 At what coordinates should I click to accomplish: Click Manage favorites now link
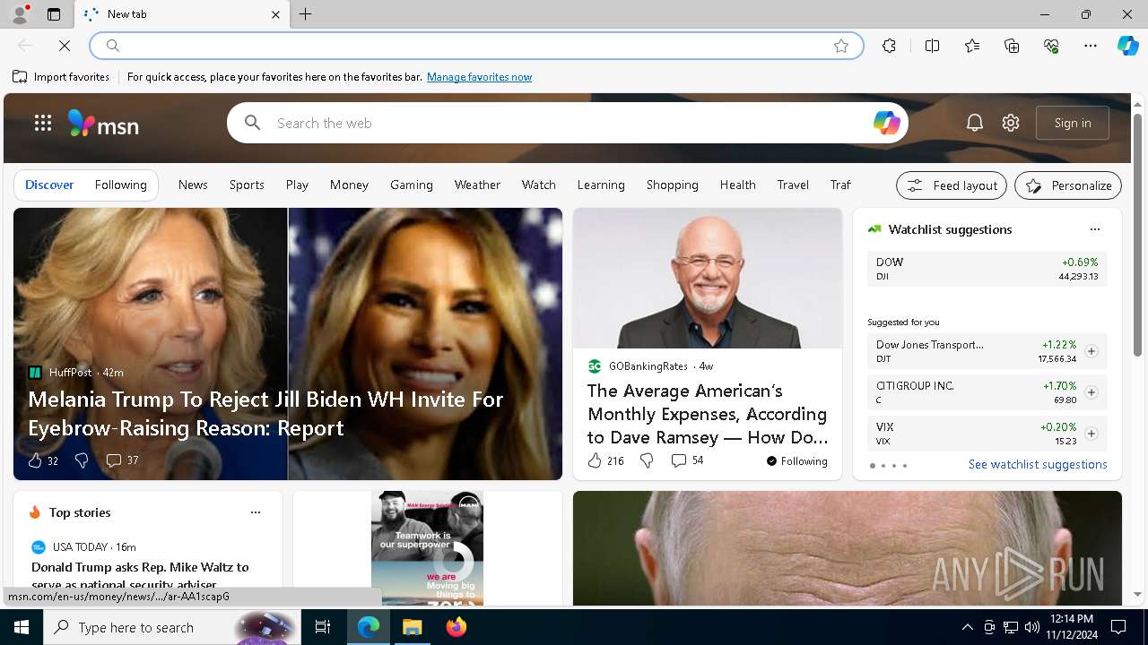479,77
